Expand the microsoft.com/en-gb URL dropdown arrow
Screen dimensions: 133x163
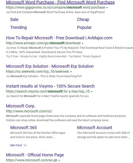(59, 160)
